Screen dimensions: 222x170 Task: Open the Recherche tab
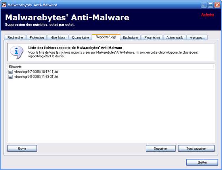coord(15,38)
